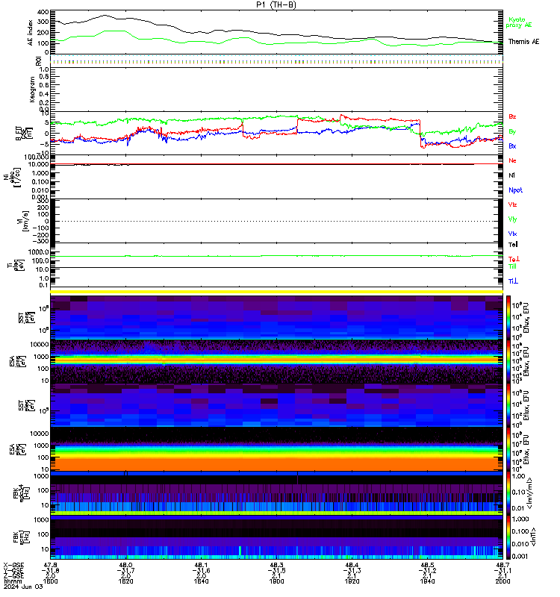Select the red Bz legend entry
This screenshot has width=560, height=597.
tap(512, 117)
